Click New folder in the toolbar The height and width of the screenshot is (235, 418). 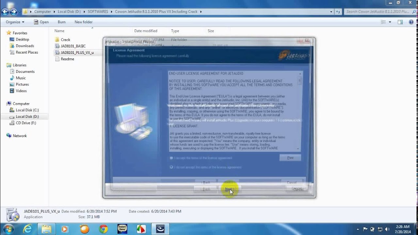pos(83,22)
